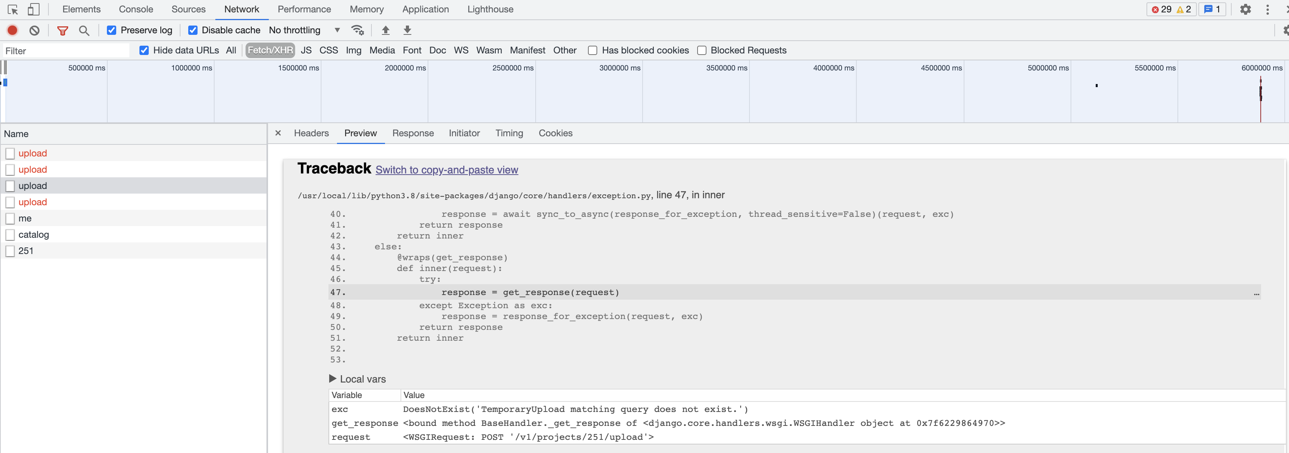Switch to the Timing tab
Image resolution: width=1289 pixels, height=453 pixels.
[509, 133]
